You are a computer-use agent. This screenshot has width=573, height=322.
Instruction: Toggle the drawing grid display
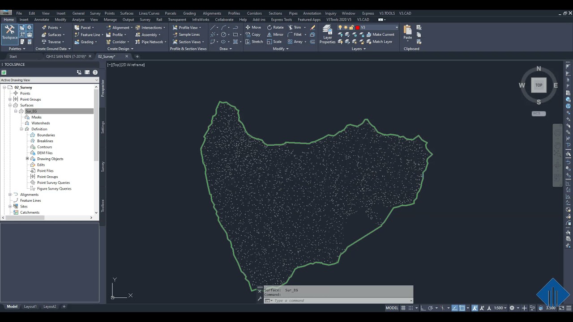(403, 308)
